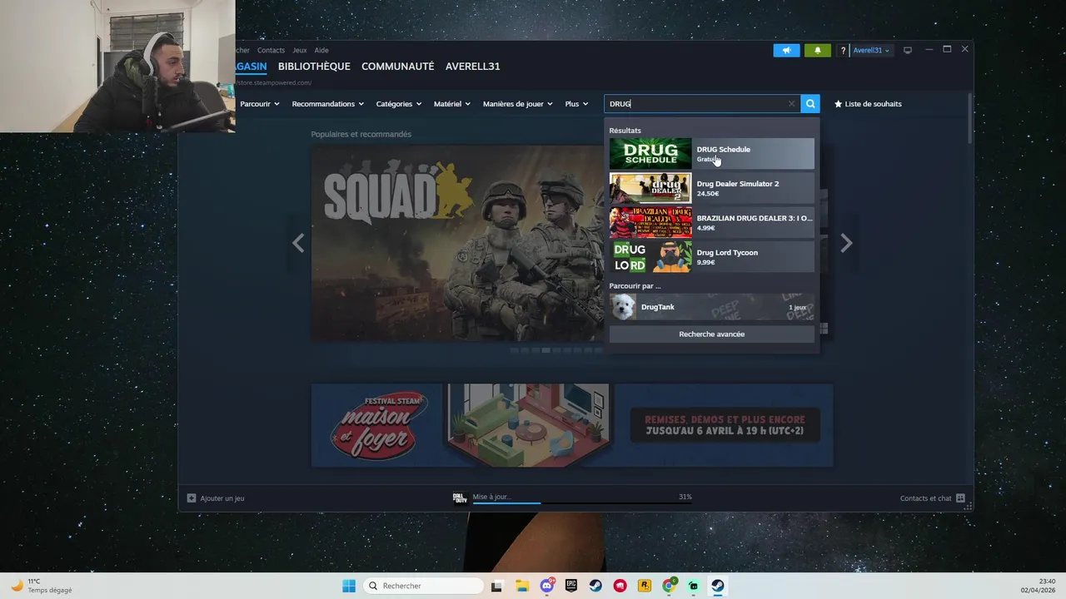Open the Windows Start menu
This screenshot has width=1066, height=599.
click(349, 586)
